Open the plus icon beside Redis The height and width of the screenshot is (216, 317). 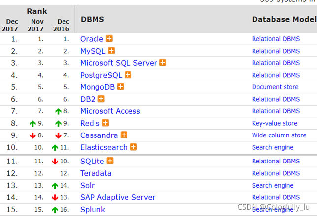click(x=105, y=123)
